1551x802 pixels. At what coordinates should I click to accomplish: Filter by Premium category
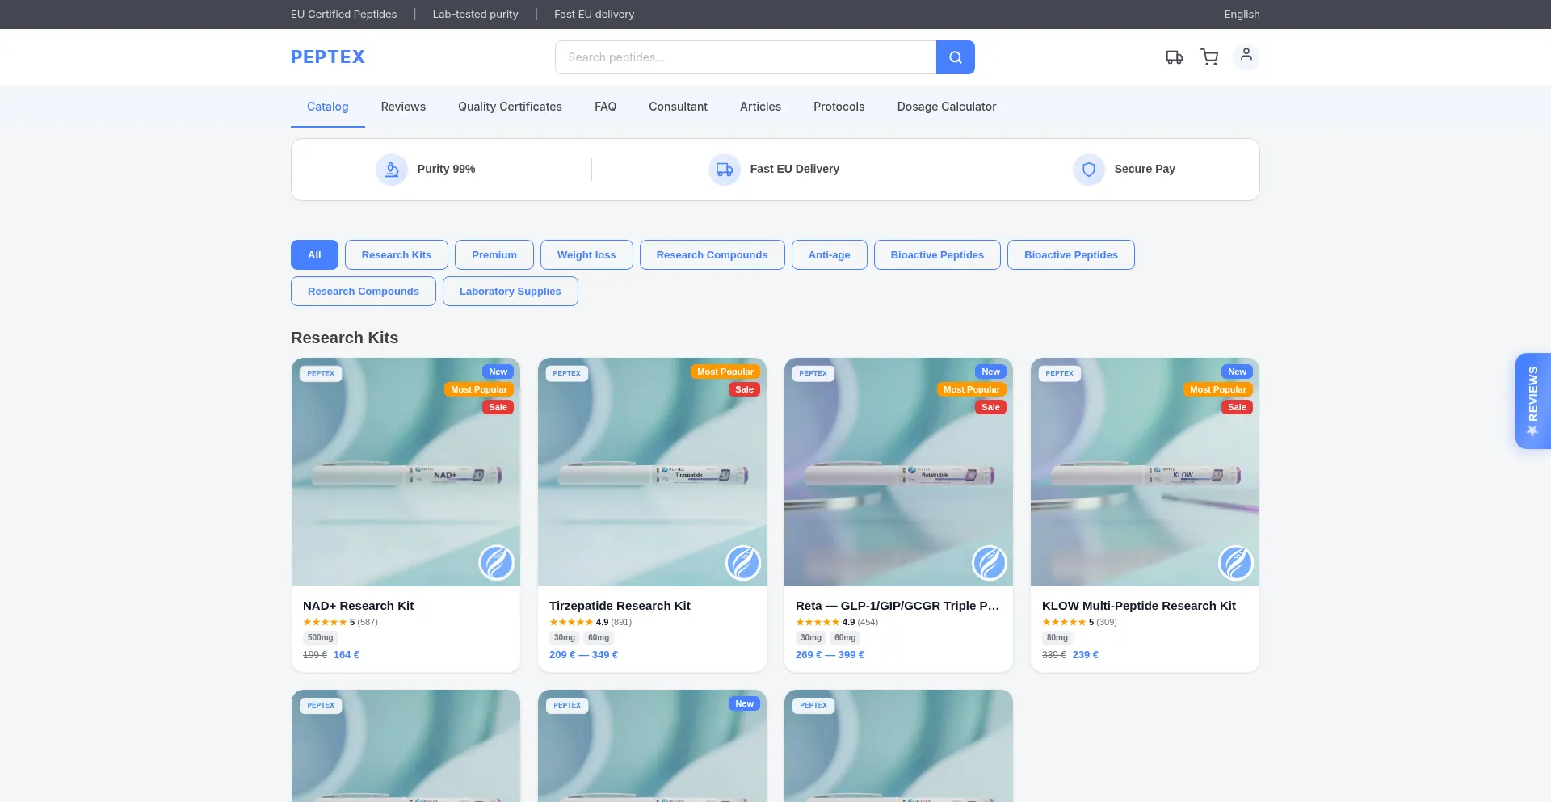[494, 255]
